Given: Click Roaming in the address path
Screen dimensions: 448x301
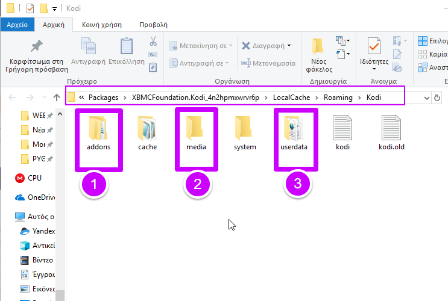Looking at the screenshot, I should (x=338, y=98).
